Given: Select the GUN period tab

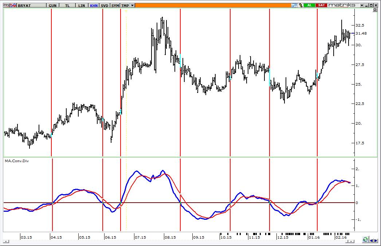Looking at the screenshot, I should point(52,5).
